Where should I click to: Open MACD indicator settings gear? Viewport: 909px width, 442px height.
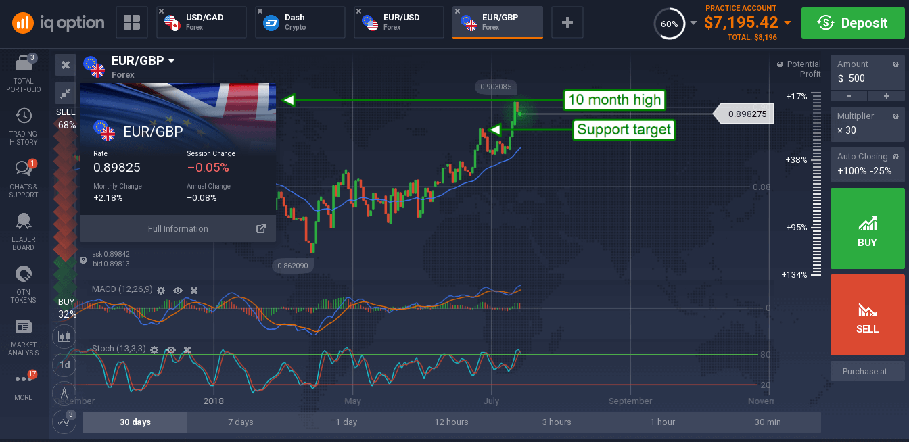point(161,290)
